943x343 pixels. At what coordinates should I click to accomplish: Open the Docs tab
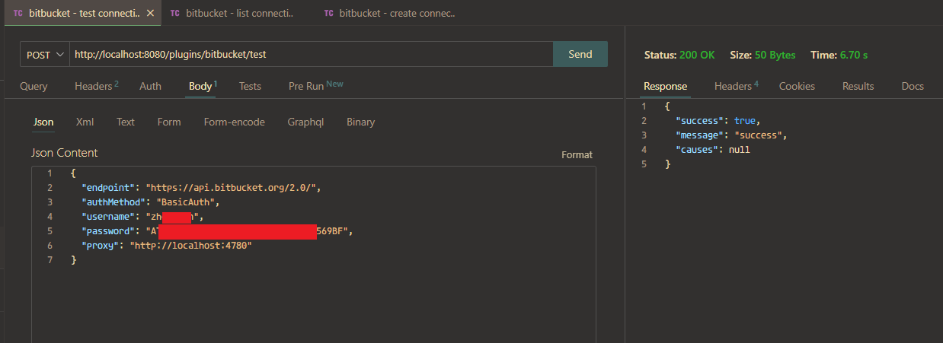point(913,86)
